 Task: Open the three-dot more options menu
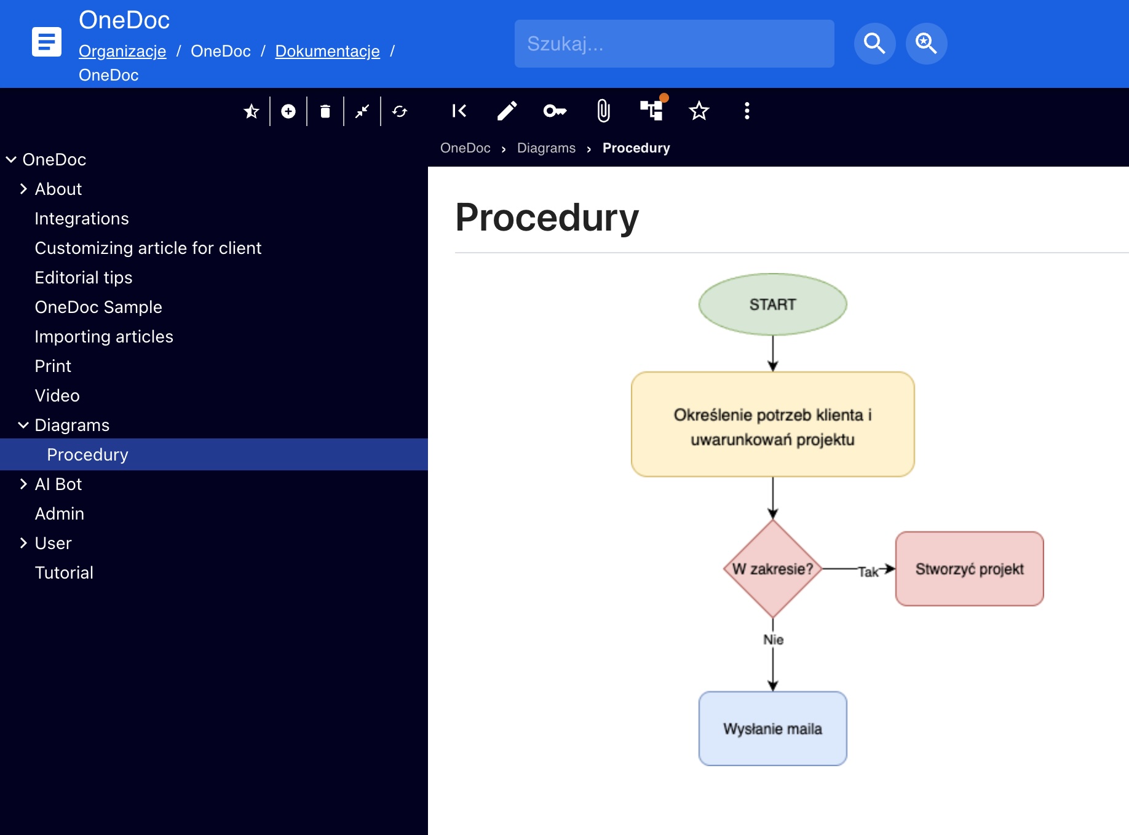(747, 111)
